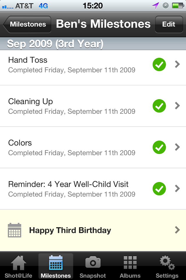
Task: Toggle the 4 Year Well-Child Visit checkmark
Action: click(x=159, y=189)
